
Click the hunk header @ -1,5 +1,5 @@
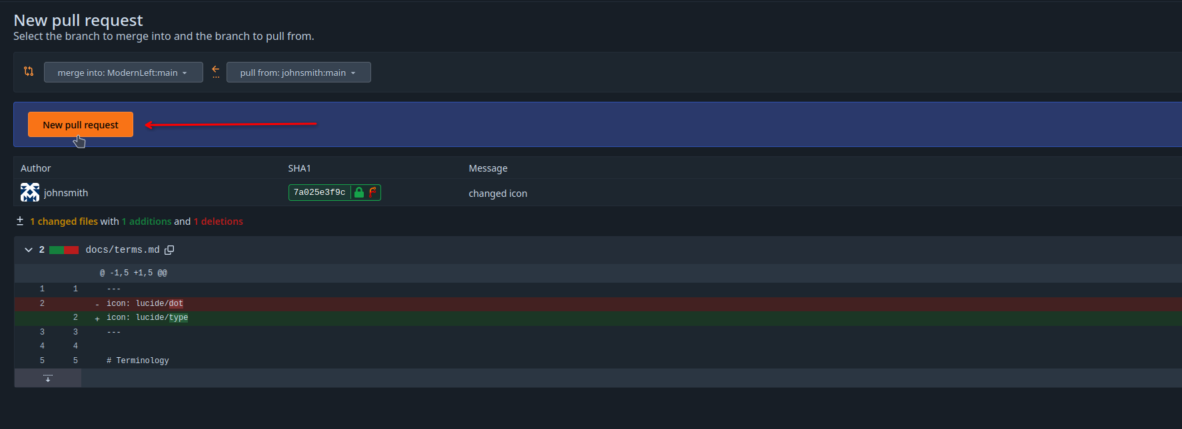pos(133,273)
